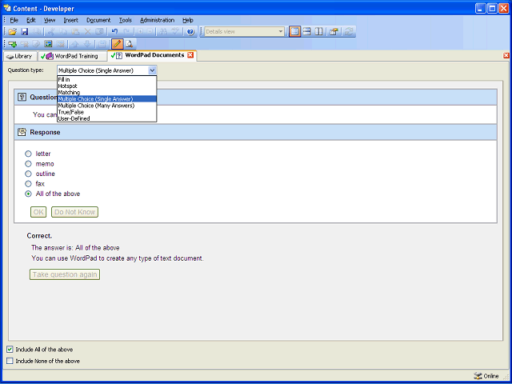The image size is (512, 384).
Task: Undo the last action via toolbar
Action: [114, 32]
